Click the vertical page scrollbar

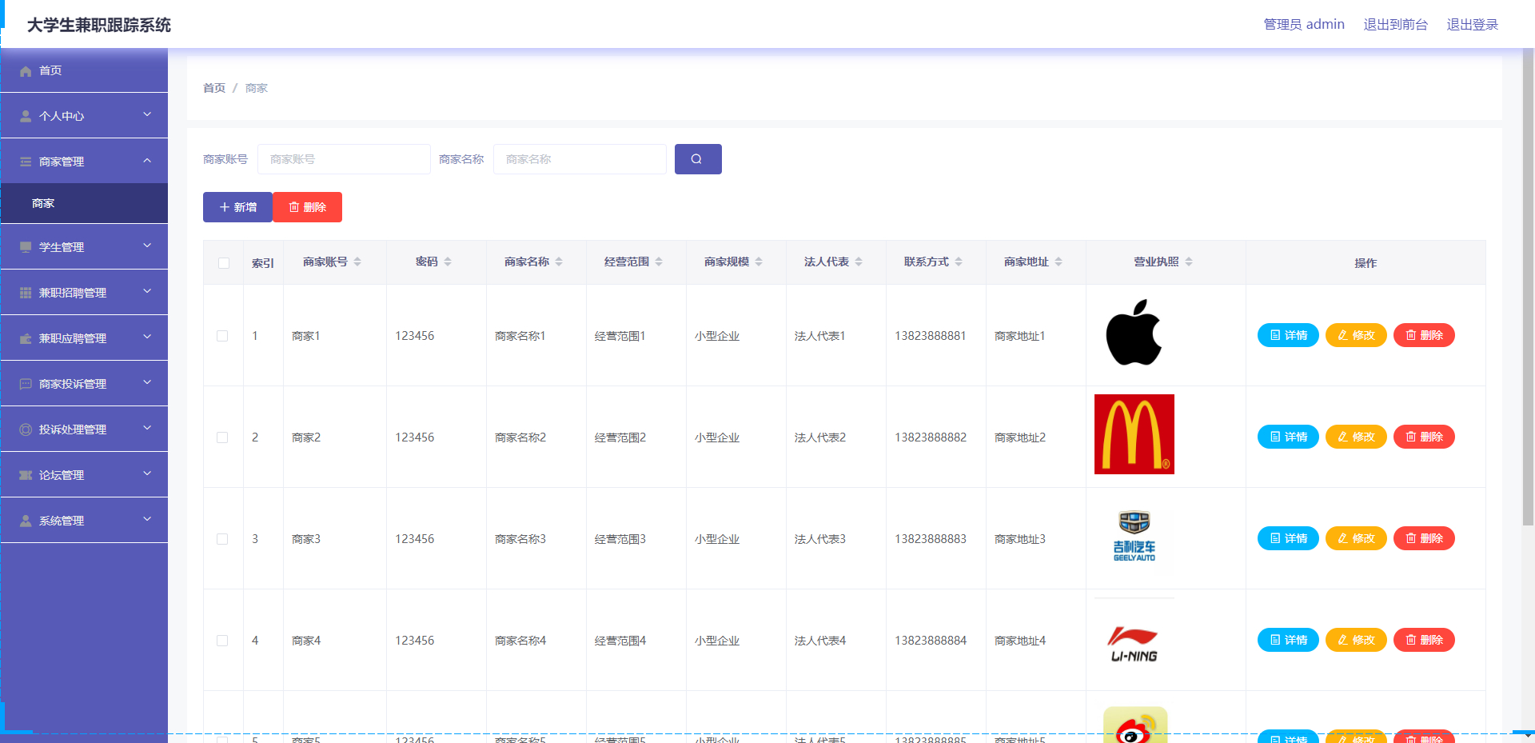(x=1528, y=288)
